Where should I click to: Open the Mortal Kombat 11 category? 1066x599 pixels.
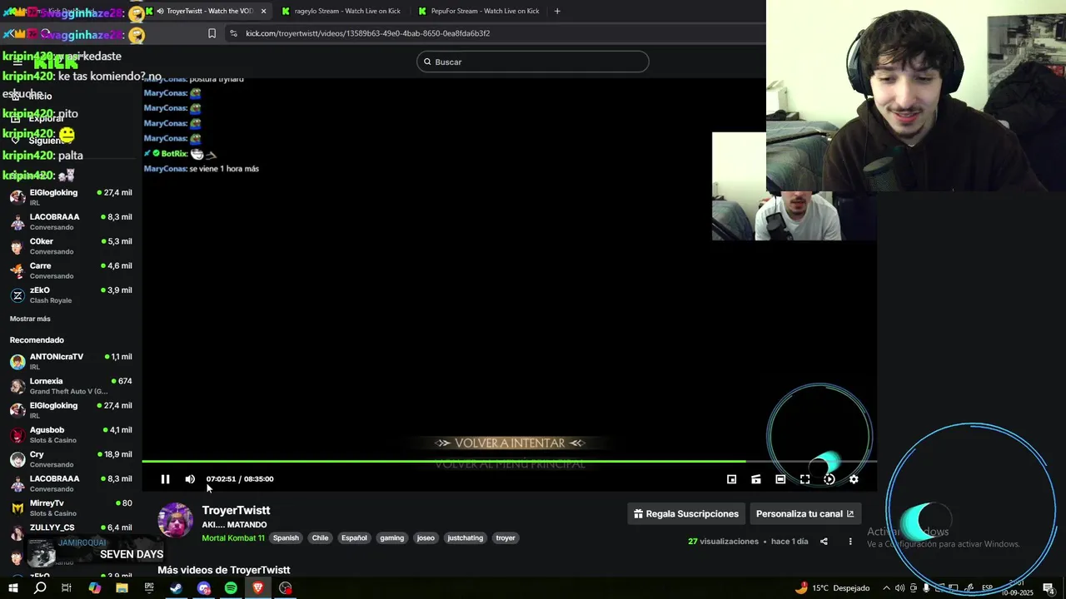tap(233, 538)
